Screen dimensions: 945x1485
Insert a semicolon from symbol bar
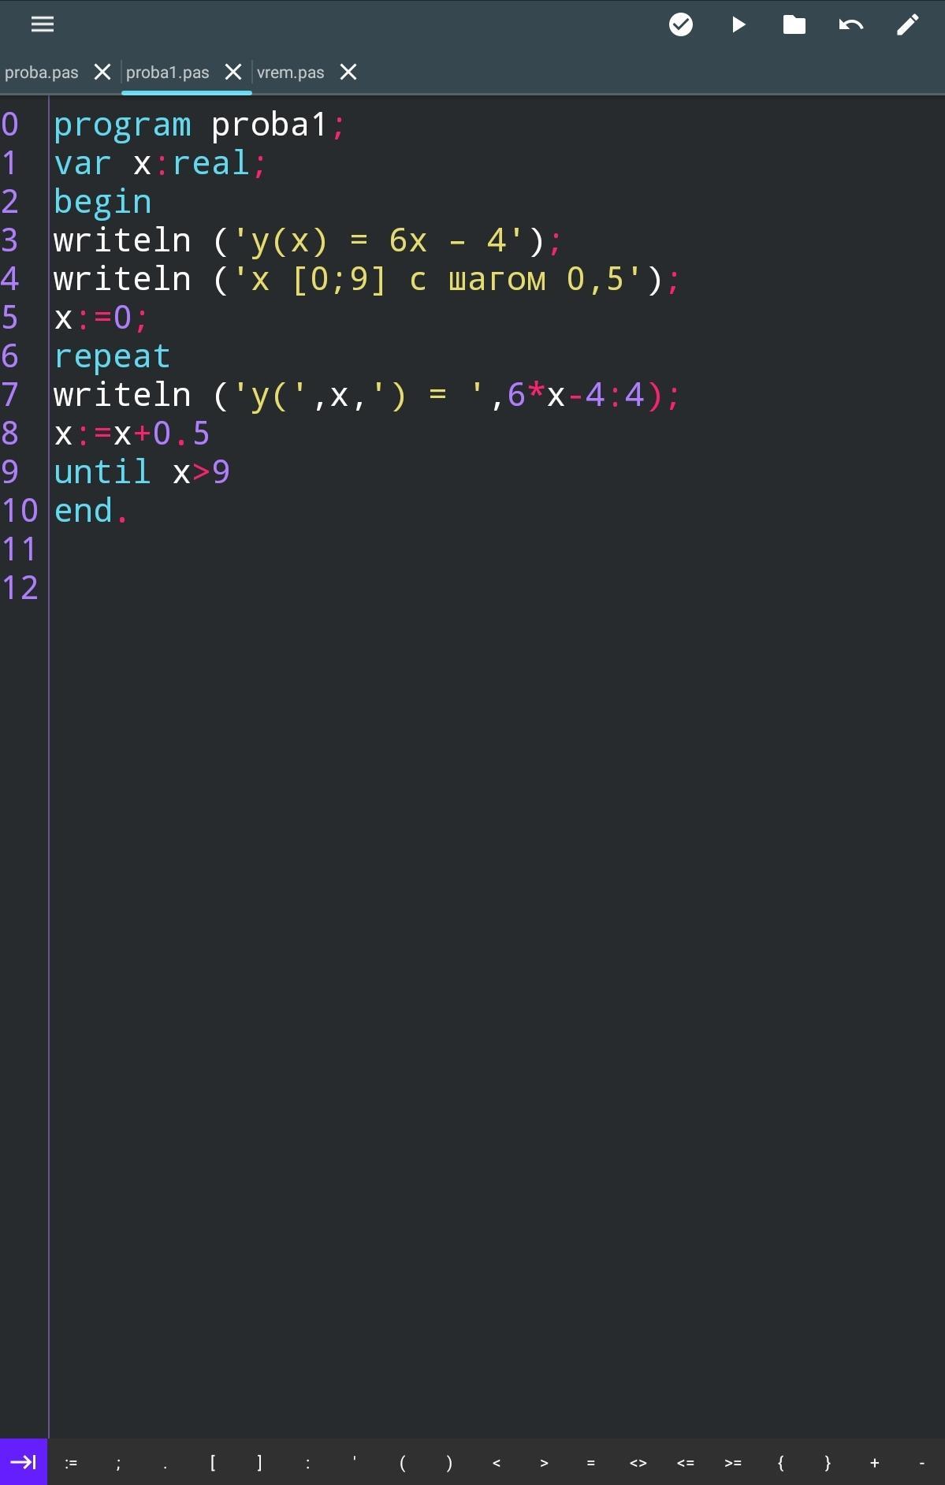[118, 1463]
